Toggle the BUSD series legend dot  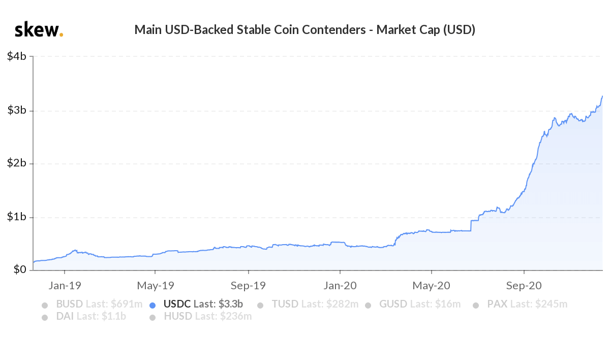click(x=45, y=305)
